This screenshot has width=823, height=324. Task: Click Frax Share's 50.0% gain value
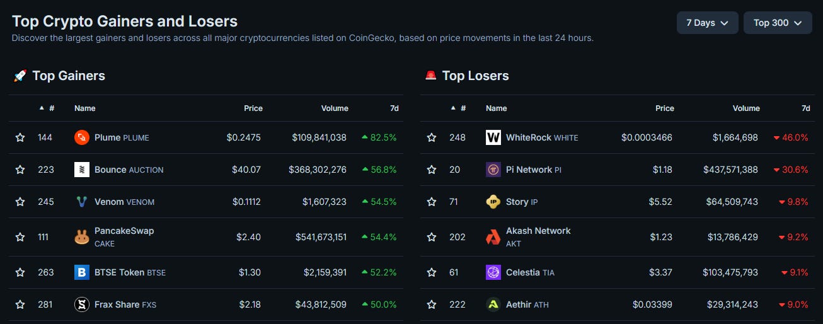coord(379,304)
